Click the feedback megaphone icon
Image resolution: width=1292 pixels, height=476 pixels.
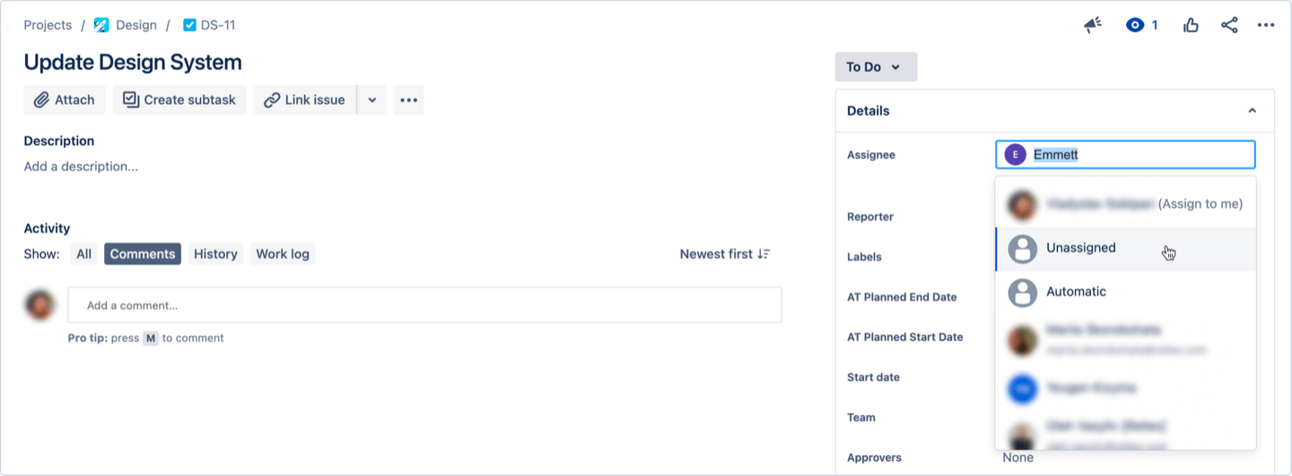coord(1092,25)
